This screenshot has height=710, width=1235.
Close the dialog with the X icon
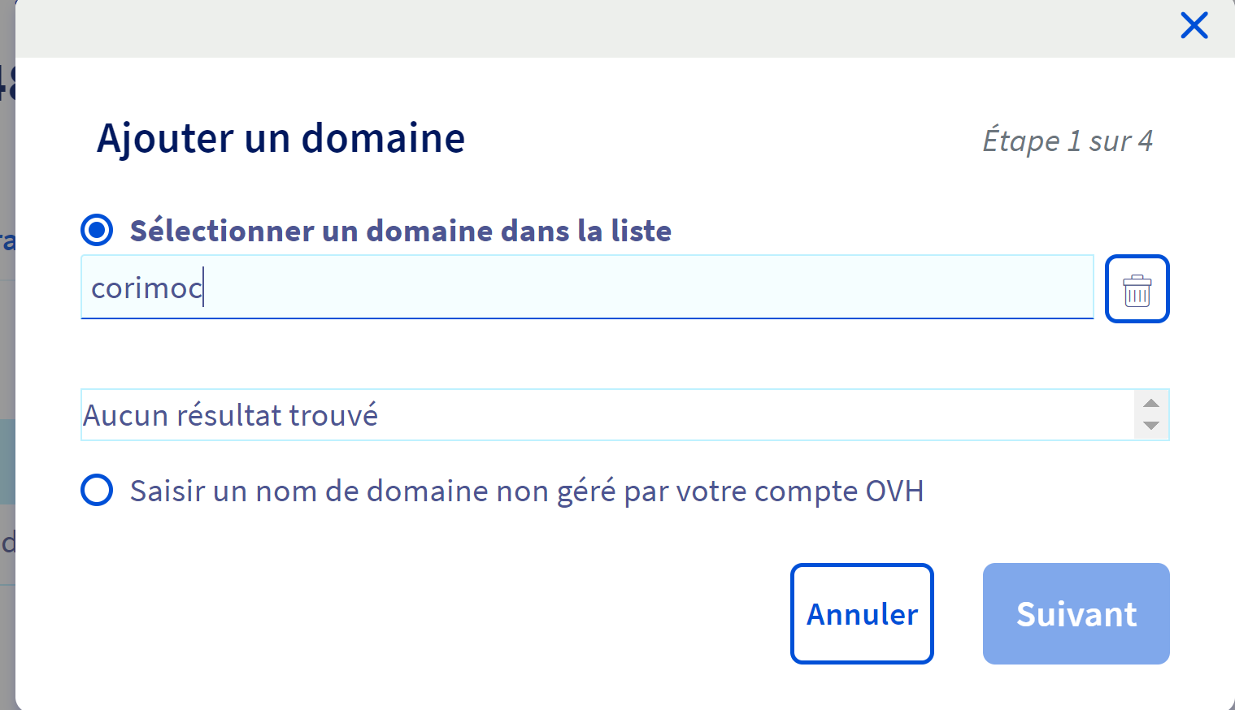coord(1194,26)
